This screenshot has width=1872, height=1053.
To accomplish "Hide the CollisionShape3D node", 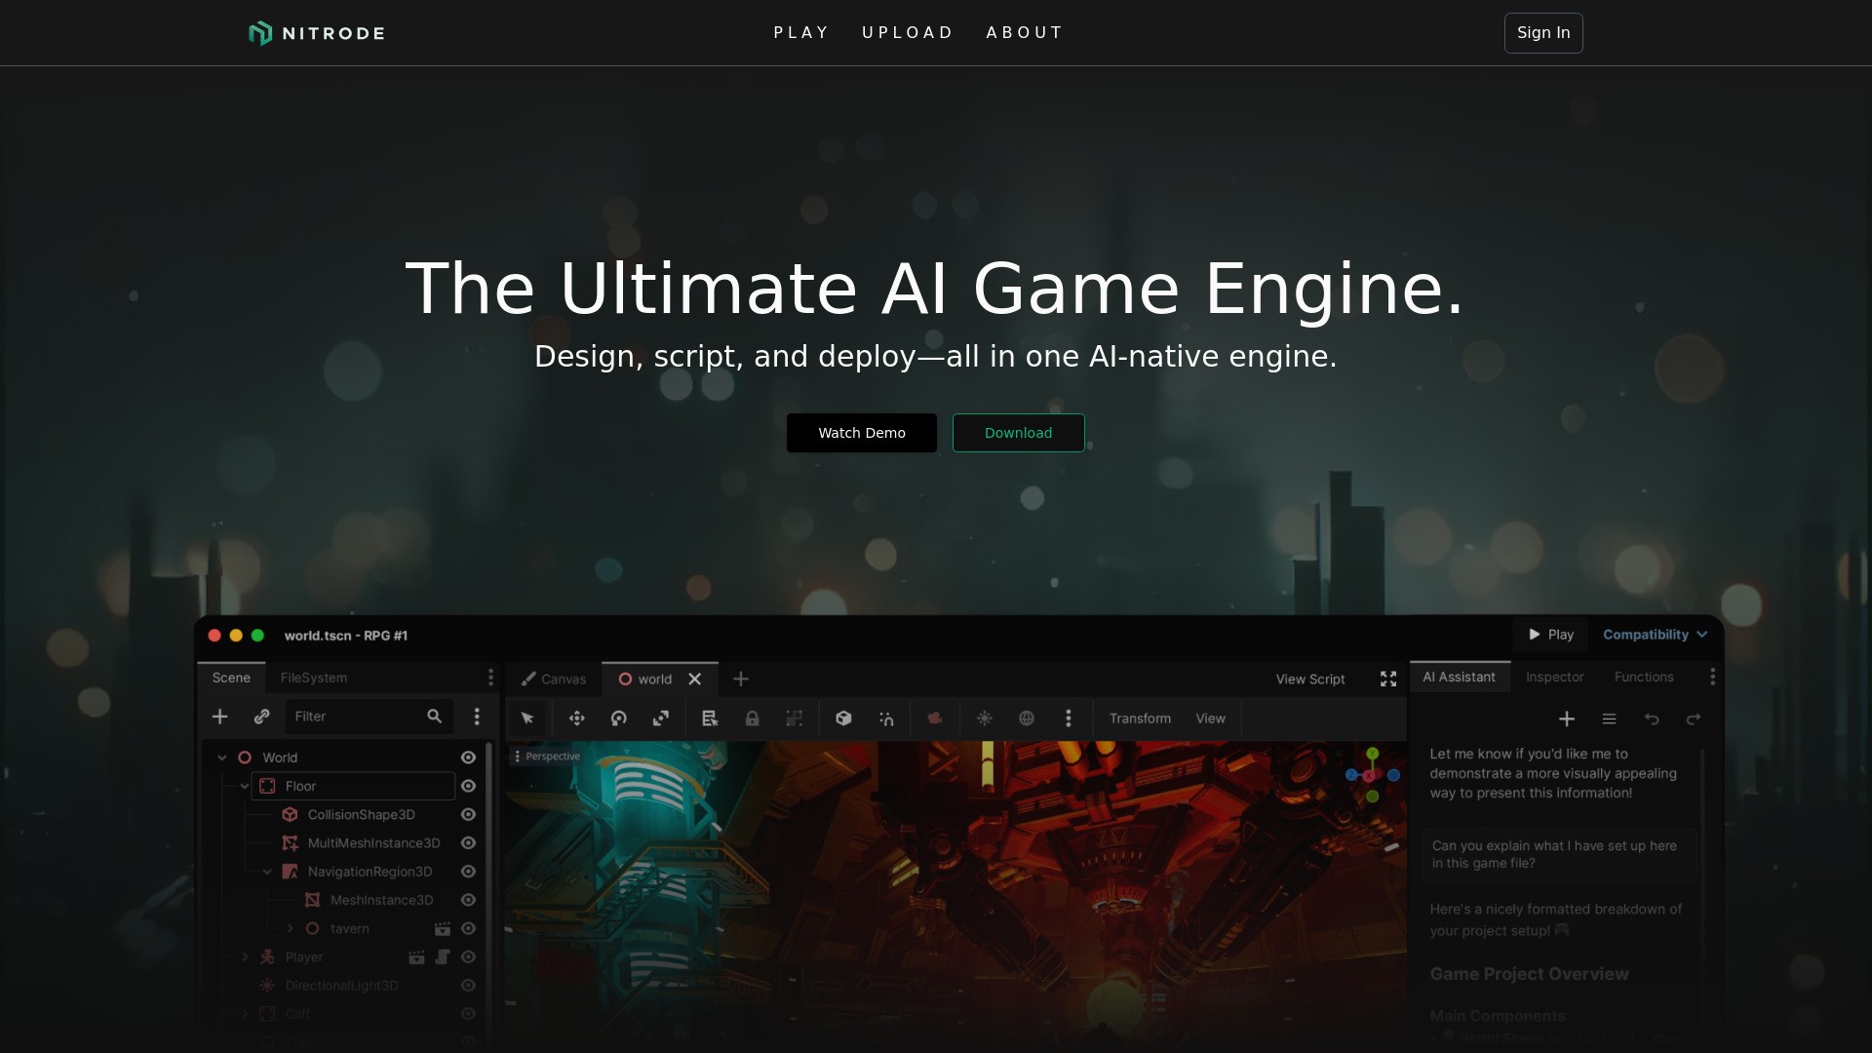I will click(468, 814).
